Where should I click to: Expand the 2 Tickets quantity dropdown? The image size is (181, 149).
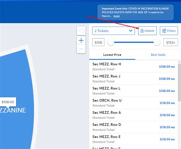coord(113,31)
